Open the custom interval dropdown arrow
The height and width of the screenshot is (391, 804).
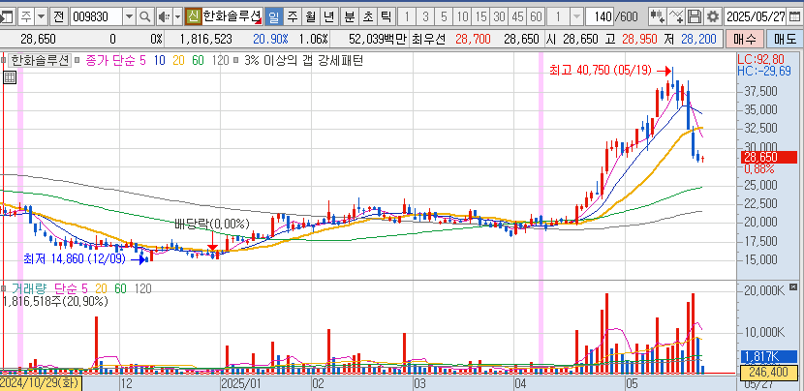click(x=577, y=16)
